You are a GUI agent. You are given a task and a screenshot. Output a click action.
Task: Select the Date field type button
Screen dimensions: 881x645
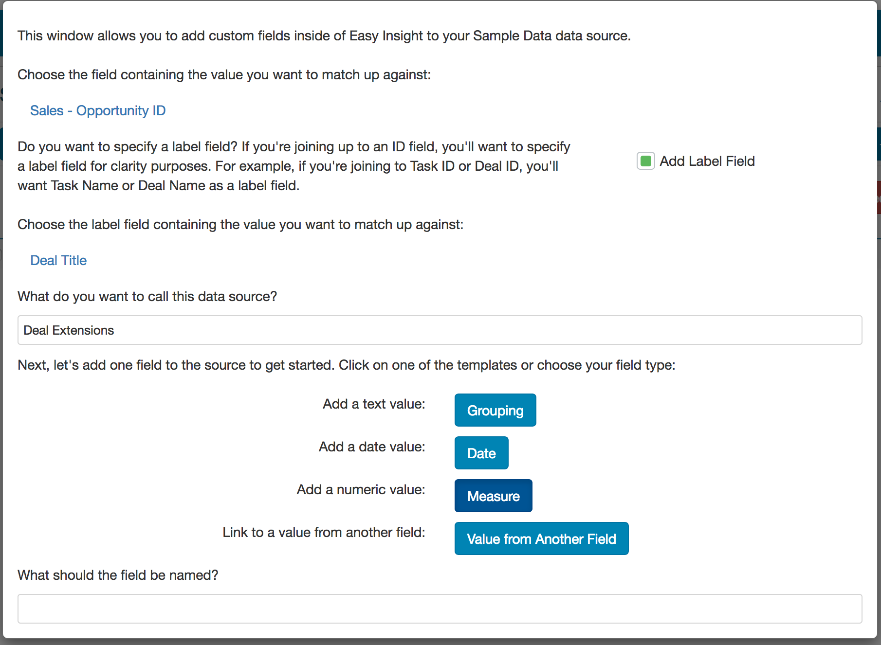(x=481, y=453)
